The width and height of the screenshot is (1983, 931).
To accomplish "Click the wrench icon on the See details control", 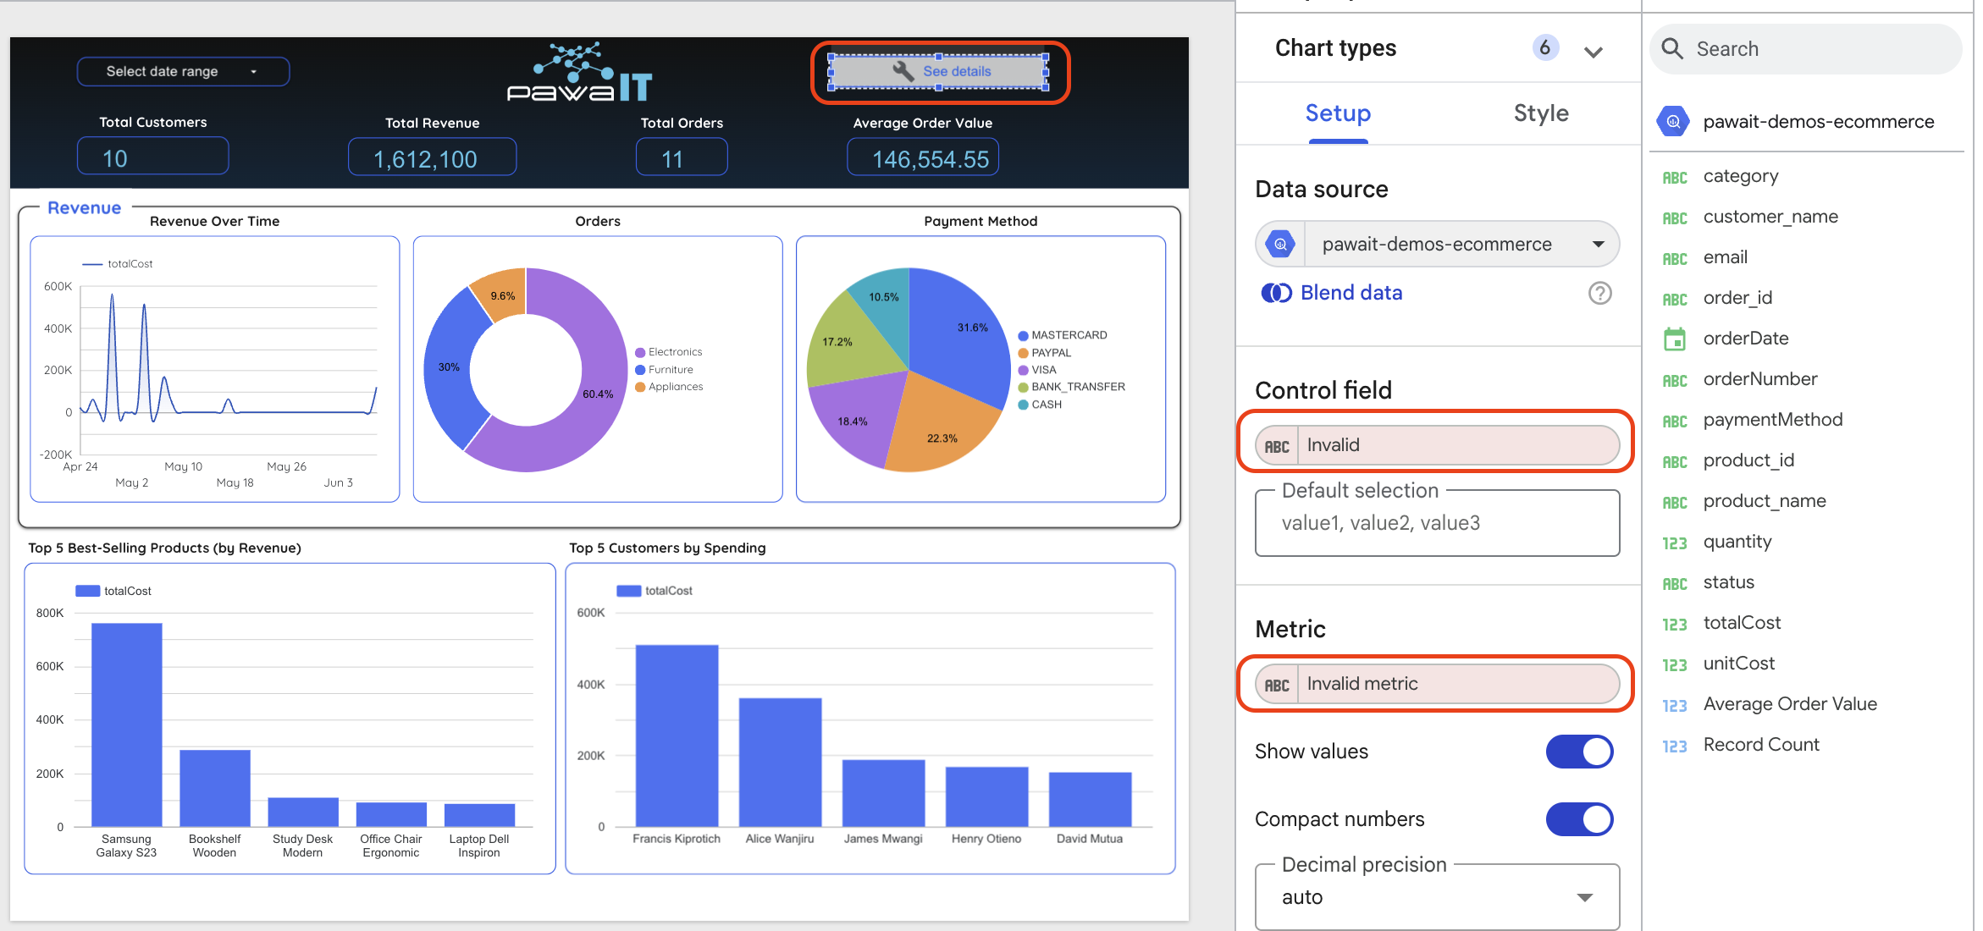I will click(x=903, y=71).
